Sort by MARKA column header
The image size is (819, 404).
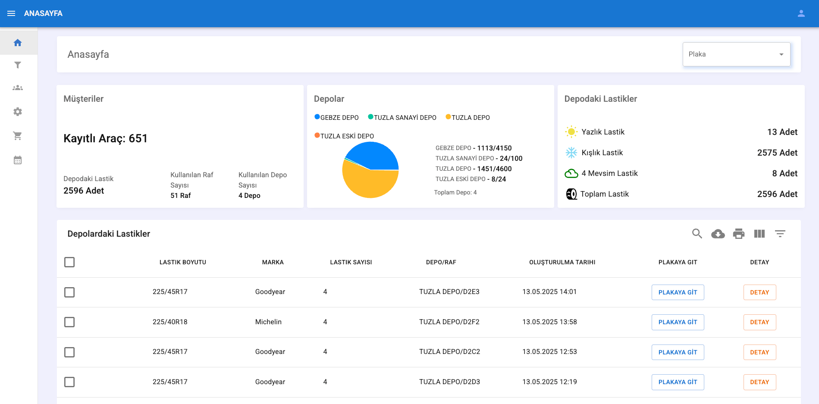273,262
